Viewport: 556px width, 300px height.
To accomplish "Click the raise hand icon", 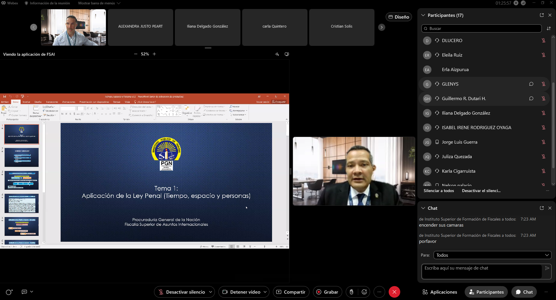I will click(351, 292).
